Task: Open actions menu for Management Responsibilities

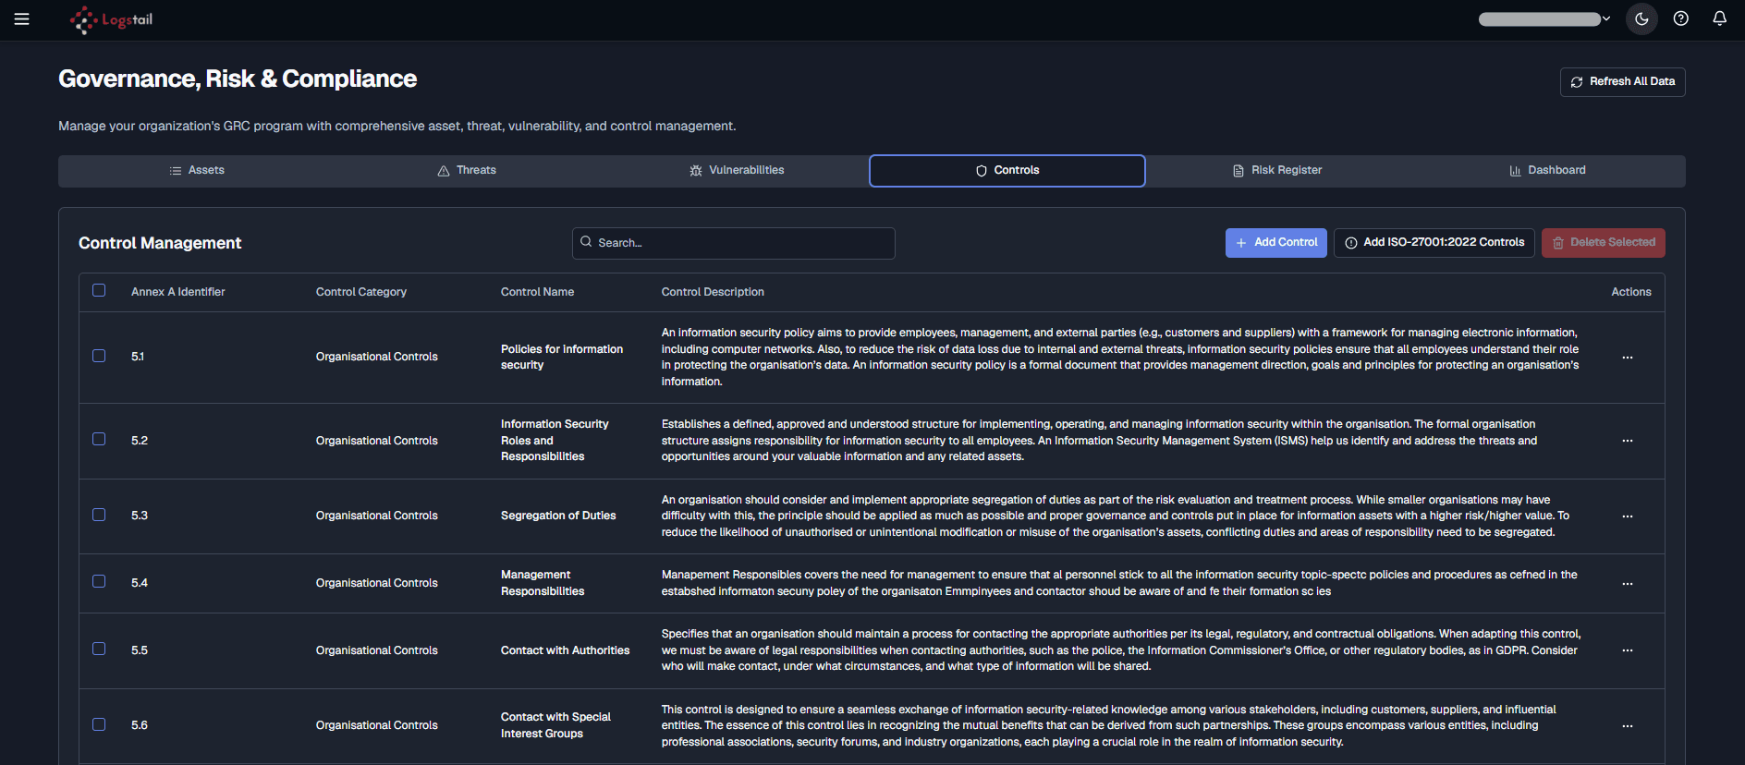Action: coord(1628,584)
